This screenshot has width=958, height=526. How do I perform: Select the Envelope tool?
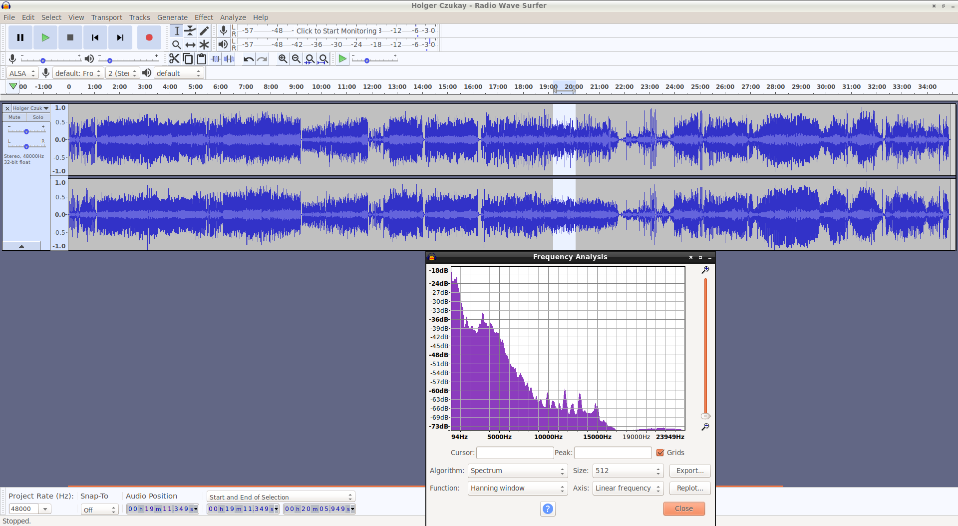coord(190,31)
